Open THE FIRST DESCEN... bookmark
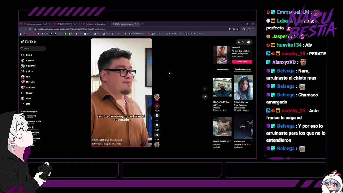Image resolution: width=343 pixels, height=193 pixels. (137, 34)
